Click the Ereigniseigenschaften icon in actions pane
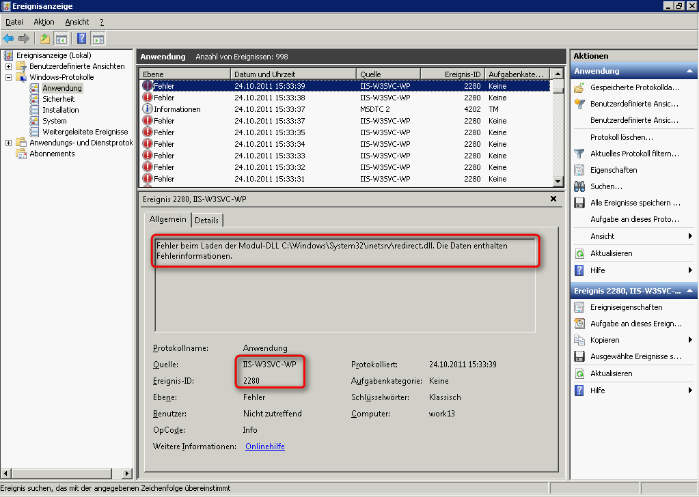This screenshot has width=699, height=497. point(579,307)
